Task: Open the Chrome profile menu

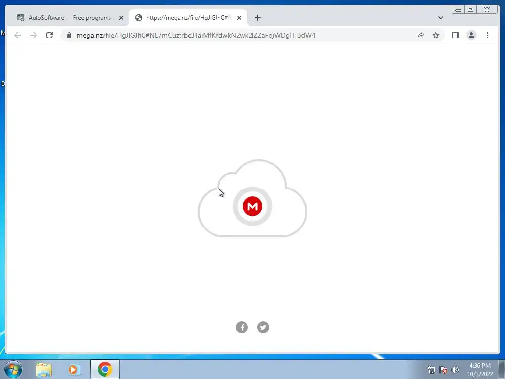Action: (x=471, y=35)
